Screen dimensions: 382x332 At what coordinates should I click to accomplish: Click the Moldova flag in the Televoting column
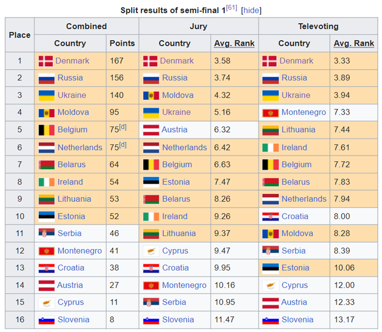pos(270,234)
